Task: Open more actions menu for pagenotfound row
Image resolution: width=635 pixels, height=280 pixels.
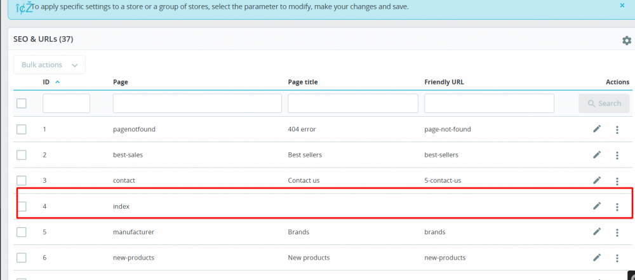Action: click(617, 130)
